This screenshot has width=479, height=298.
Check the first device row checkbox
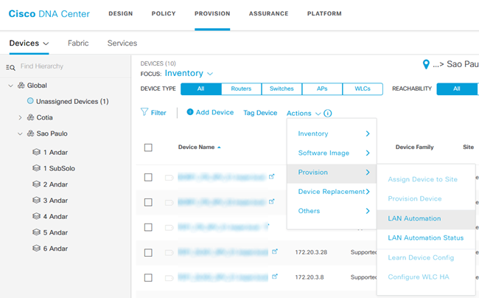coord(148,177)
